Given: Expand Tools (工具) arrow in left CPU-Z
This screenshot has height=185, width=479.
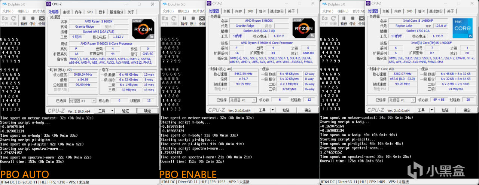Looking at the screenshot, I should (x=112, y=111).
